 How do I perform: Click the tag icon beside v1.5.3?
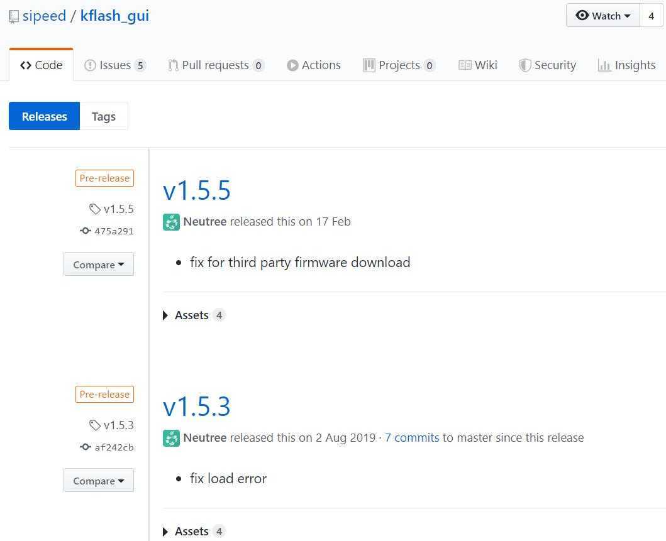(95, 425)
